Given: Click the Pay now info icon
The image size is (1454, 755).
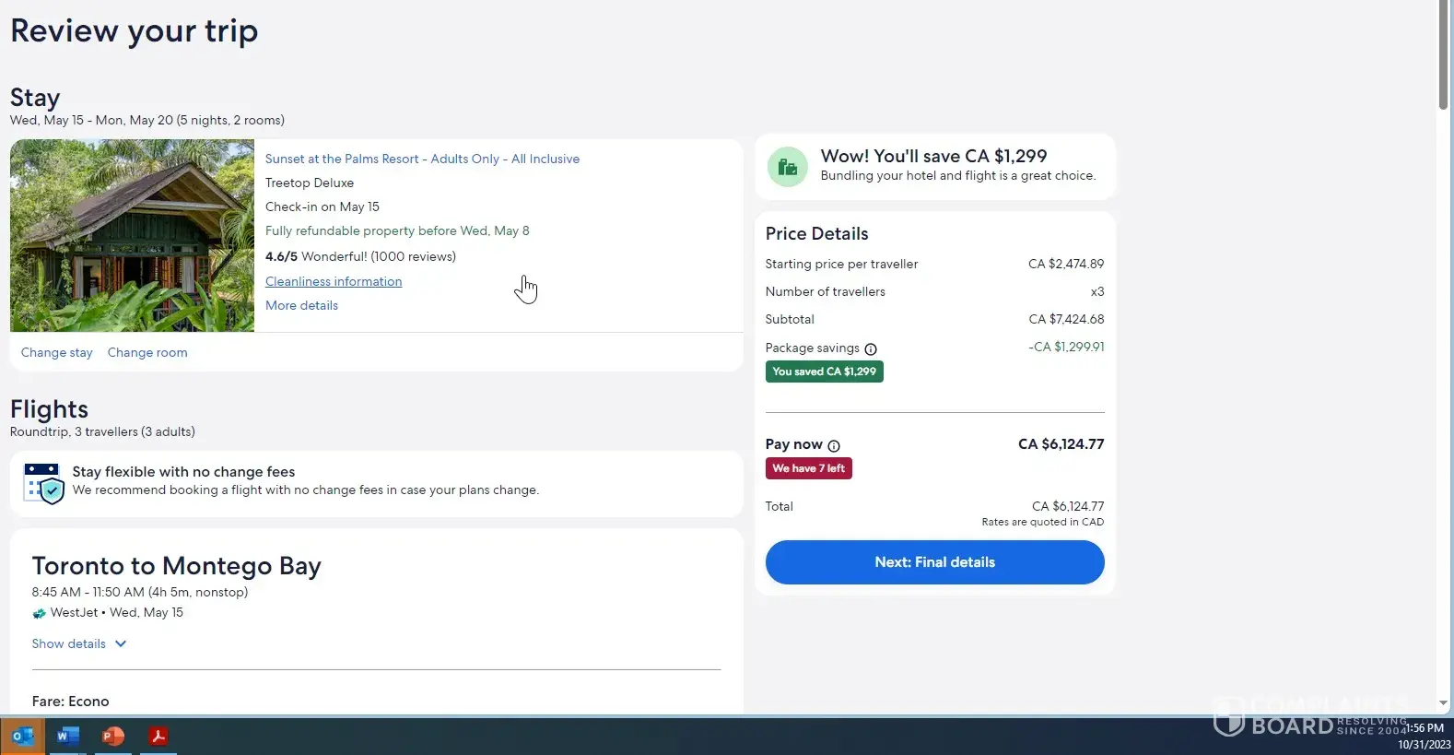Looking at the screenshot, I should point(834,445).
